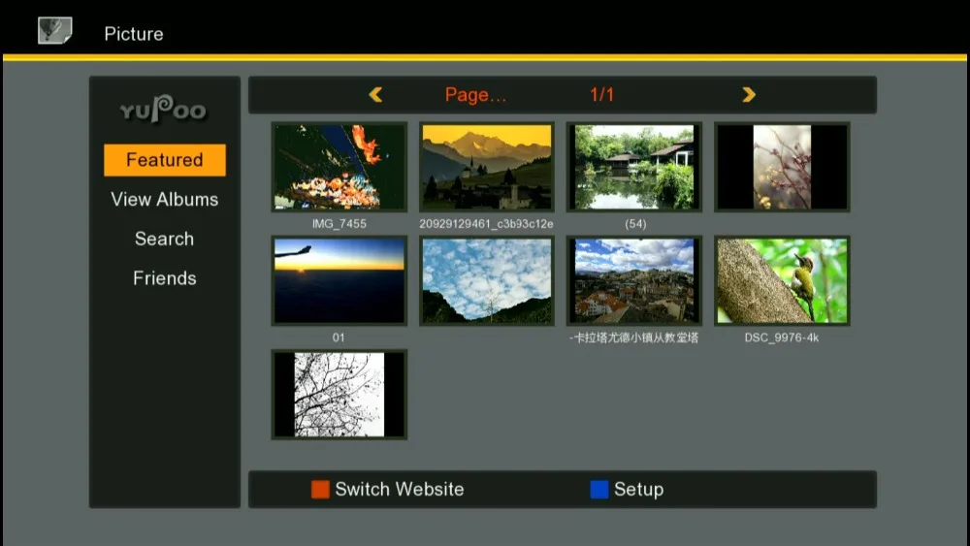Click the Page... selector label
The image size is (970, 546).
tap(475, 95)
